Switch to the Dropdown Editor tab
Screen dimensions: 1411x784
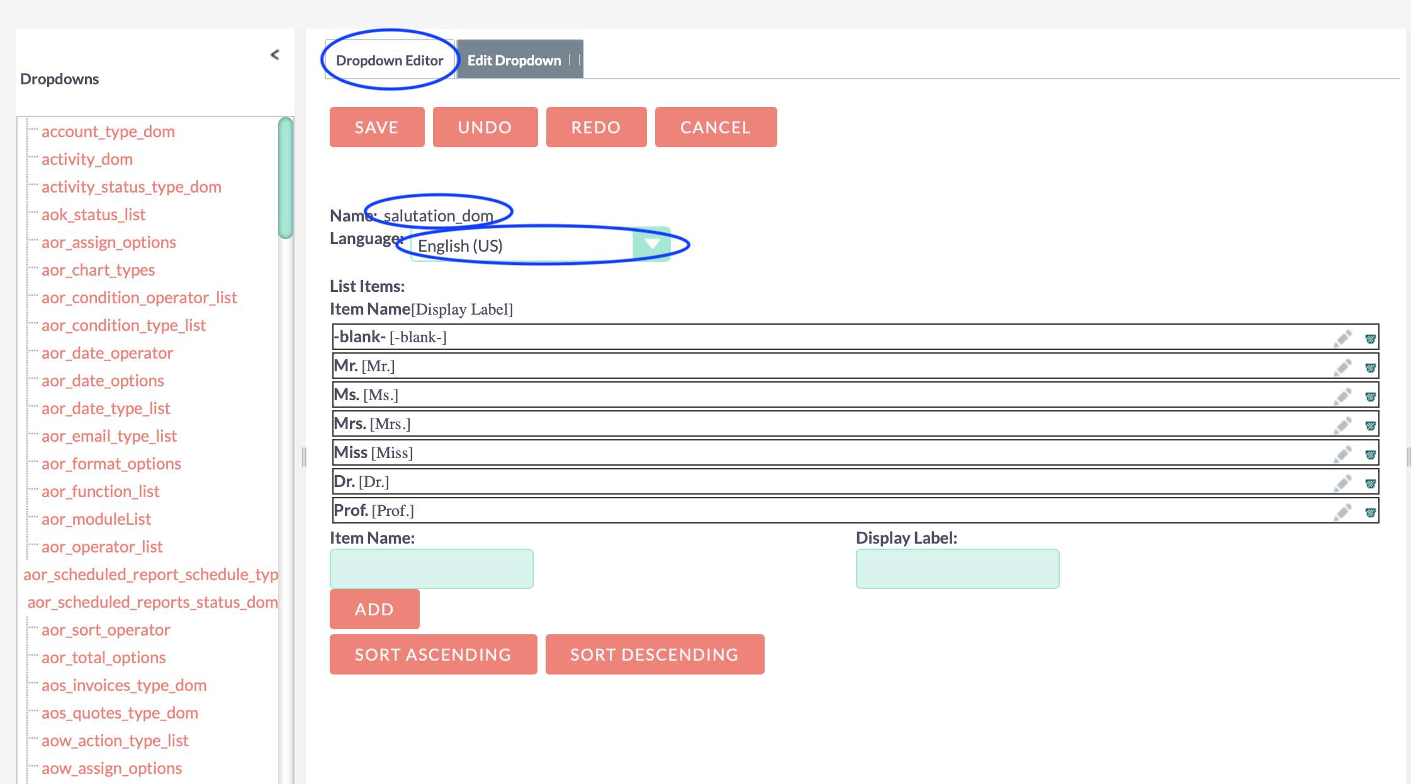click(x=390, y=60)
